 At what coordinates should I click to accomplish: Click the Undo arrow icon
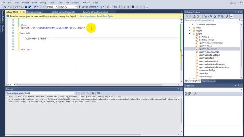coord(35,7)
